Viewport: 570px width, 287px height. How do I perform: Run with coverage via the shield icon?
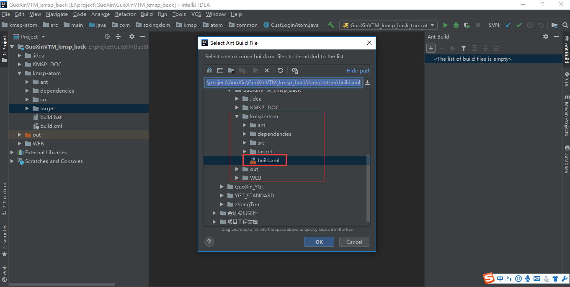click(x=467, y=25)
